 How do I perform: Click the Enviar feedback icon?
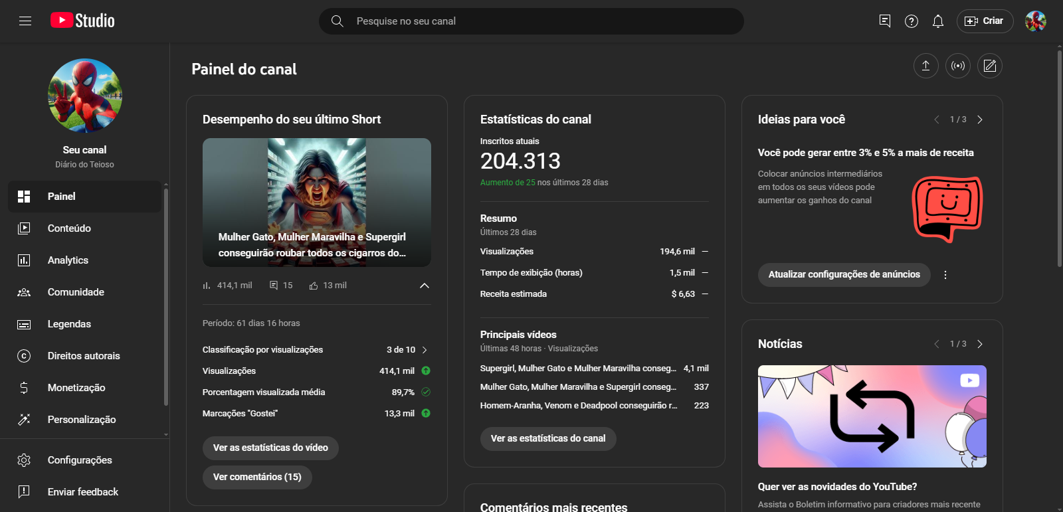pos(24,492)
